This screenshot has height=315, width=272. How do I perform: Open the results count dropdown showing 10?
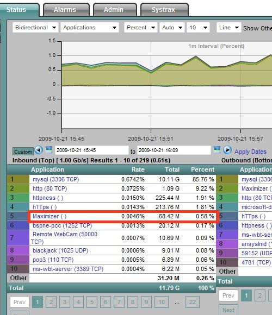point(198,28)
